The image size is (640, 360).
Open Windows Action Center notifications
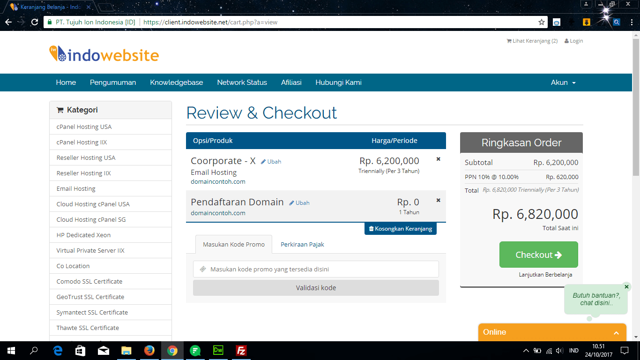coord(625,351)
